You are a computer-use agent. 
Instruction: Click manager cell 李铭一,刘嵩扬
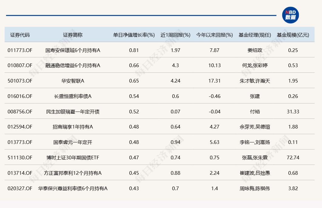pos(255,142)
